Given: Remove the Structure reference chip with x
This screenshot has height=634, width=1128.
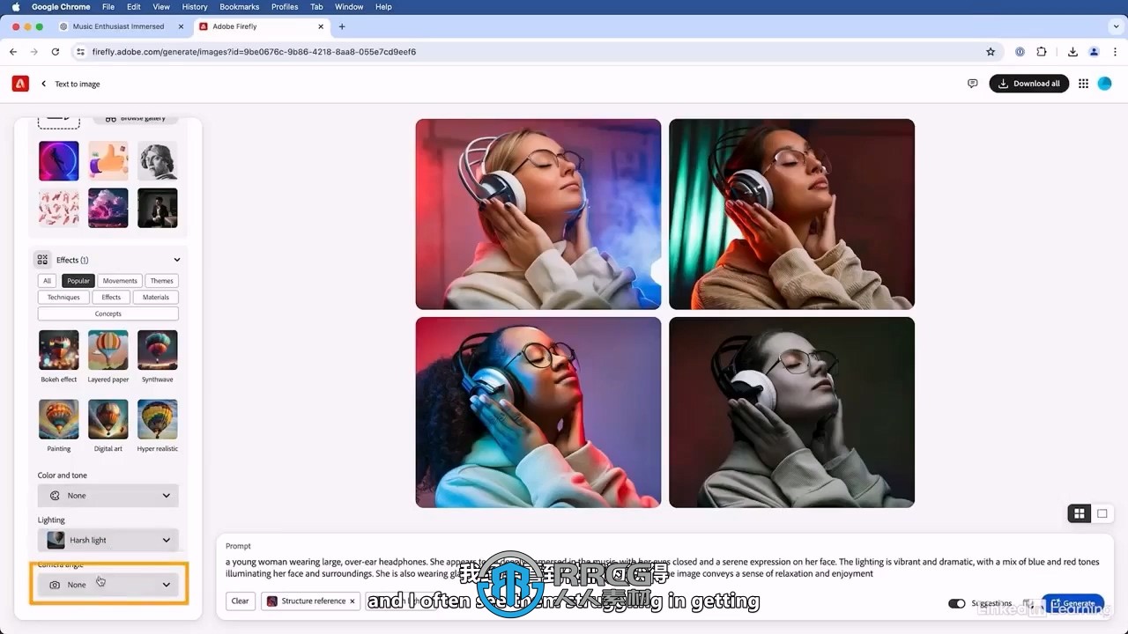Looking at the screenshot, I should click(352, 601).
